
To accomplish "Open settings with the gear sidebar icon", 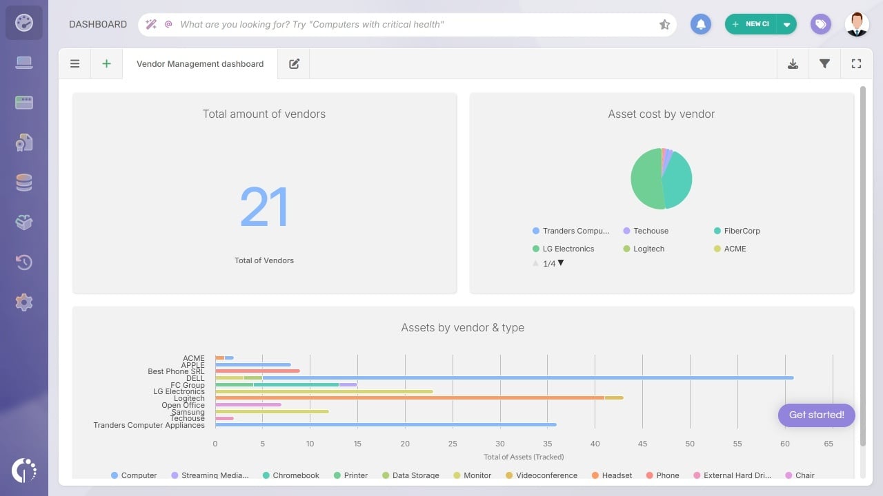I will pos(24,302).
